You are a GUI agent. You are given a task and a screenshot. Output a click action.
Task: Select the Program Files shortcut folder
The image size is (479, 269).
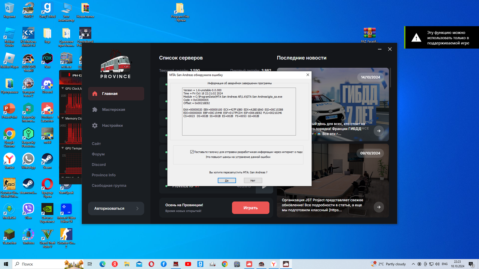pyautogui.click(x=180, y=12)
